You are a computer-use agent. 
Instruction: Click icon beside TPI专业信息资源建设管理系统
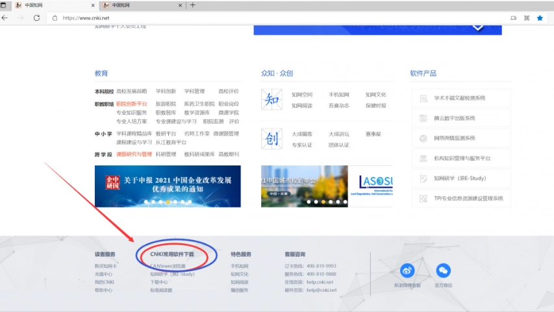[423, 198]
